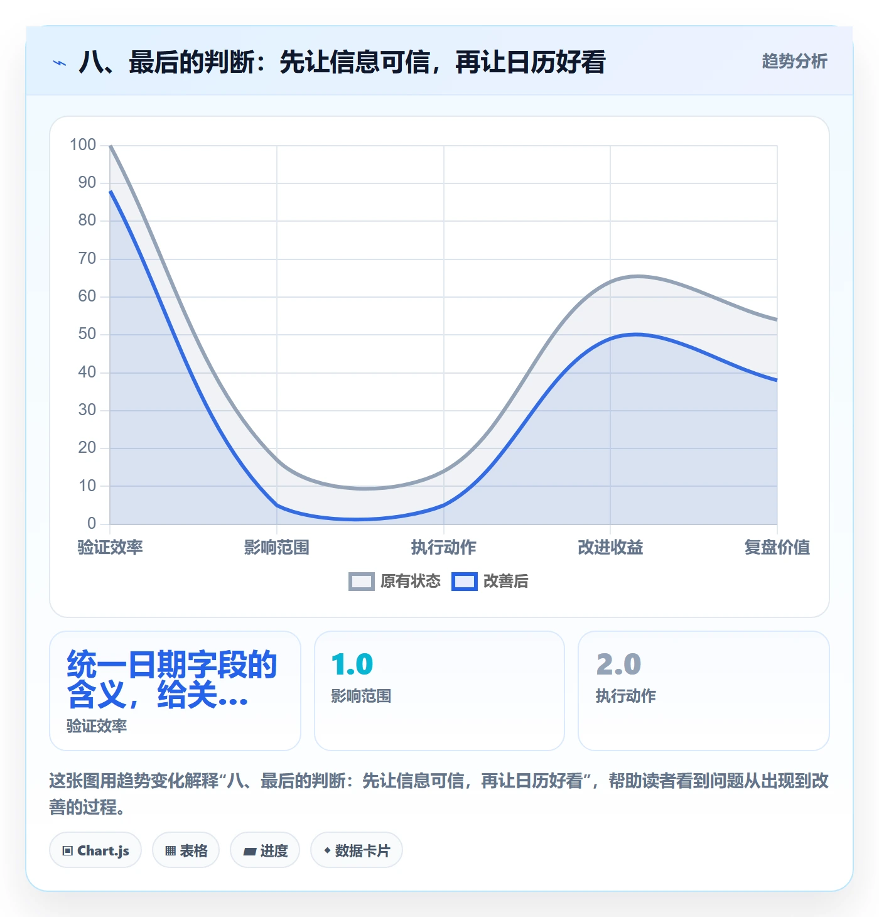
Task: Open the 1.0 影响范围 data card
Action: [x=439, y=691]
